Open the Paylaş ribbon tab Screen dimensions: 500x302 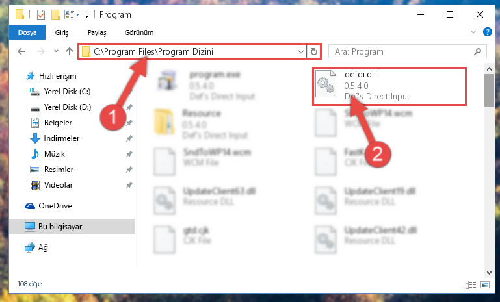(x=97, y=32)
